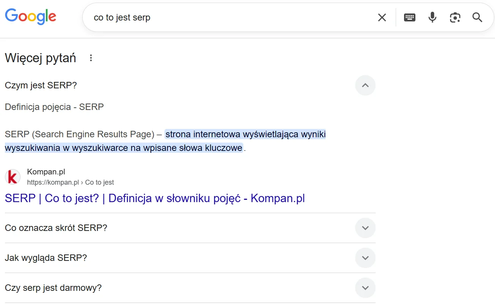Click the text Definicja pojęcia - SERP
The image size is (495, 306).
click(54, 107)
